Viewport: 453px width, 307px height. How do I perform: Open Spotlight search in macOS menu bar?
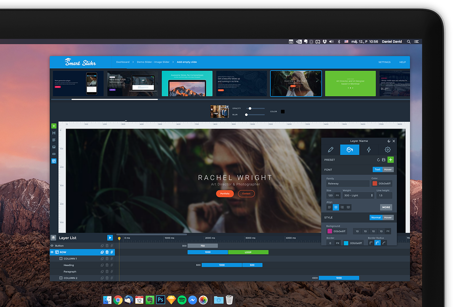(409, 42)
